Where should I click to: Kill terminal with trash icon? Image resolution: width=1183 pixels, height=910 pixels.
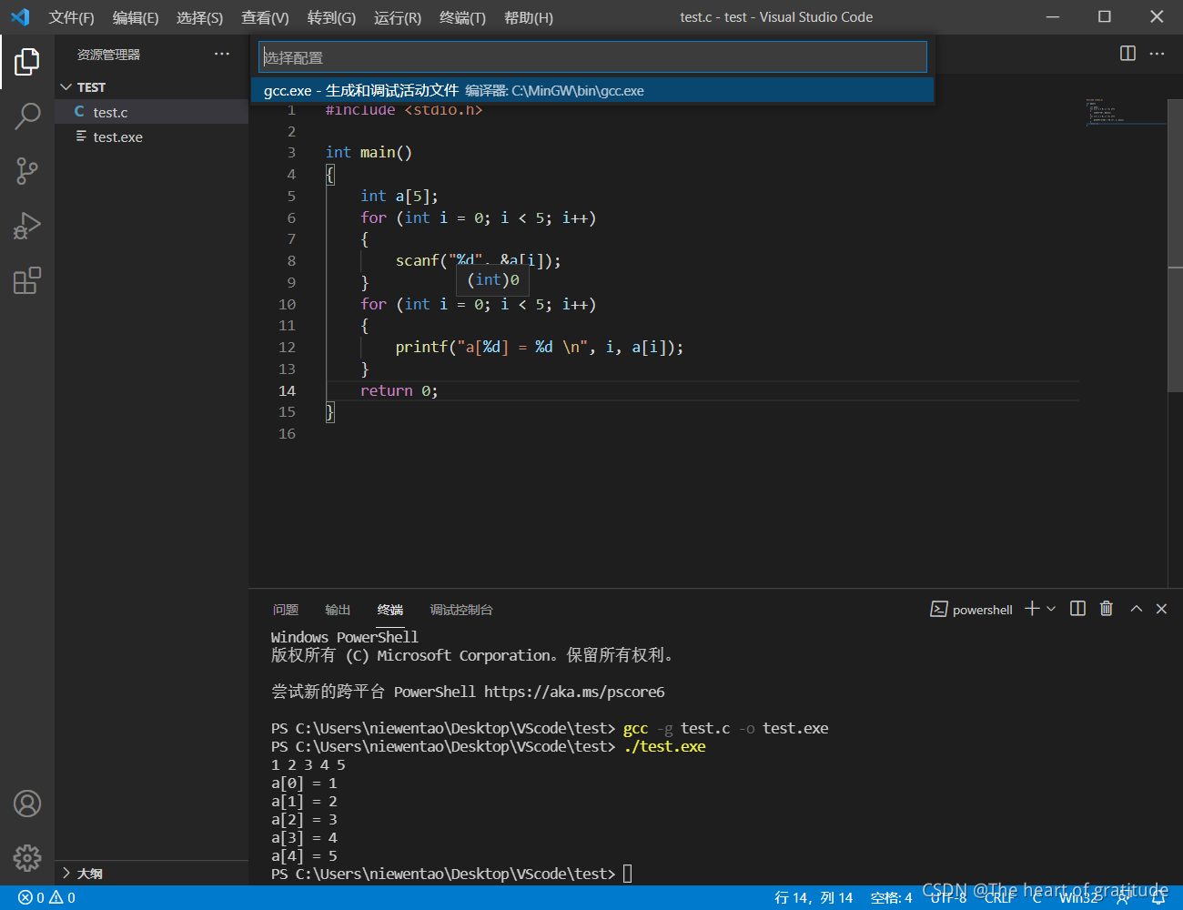coord(1107,609)
